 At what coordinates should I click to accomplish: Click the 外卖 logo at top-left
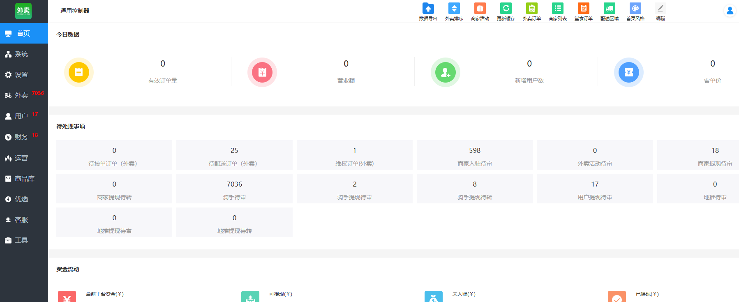tap(23, 11)
